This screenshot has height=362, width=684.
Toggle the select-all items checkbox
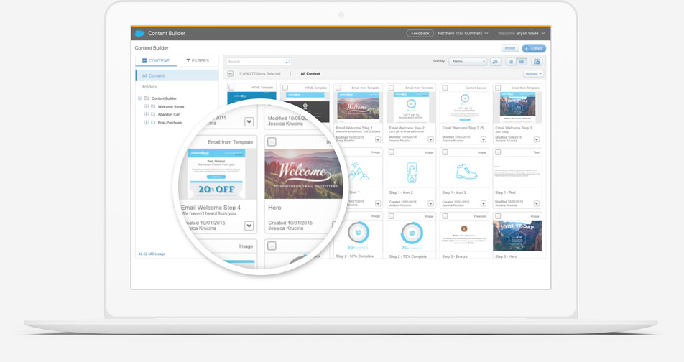coord(230,74)
